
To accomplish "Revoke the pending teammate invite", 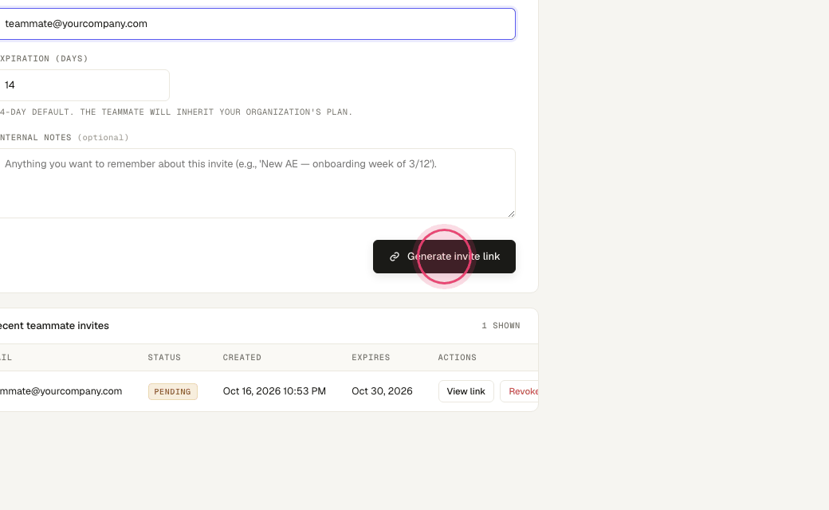I will coord(520,391).
